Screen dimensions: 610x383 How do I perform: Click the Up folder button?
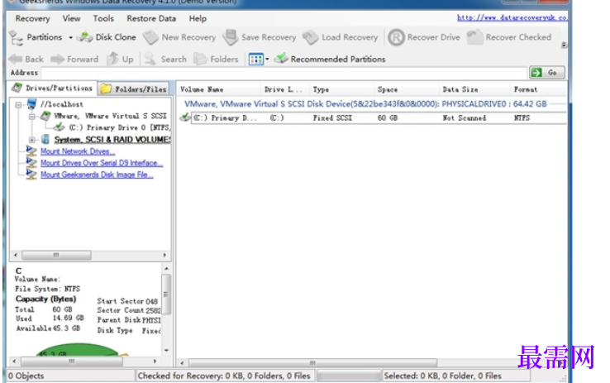click(120, 60)
